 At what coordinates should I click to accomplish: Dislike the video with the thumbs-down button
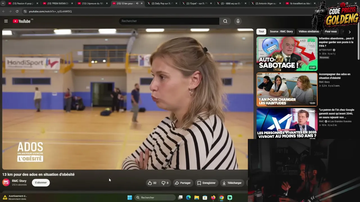point(165,183)
